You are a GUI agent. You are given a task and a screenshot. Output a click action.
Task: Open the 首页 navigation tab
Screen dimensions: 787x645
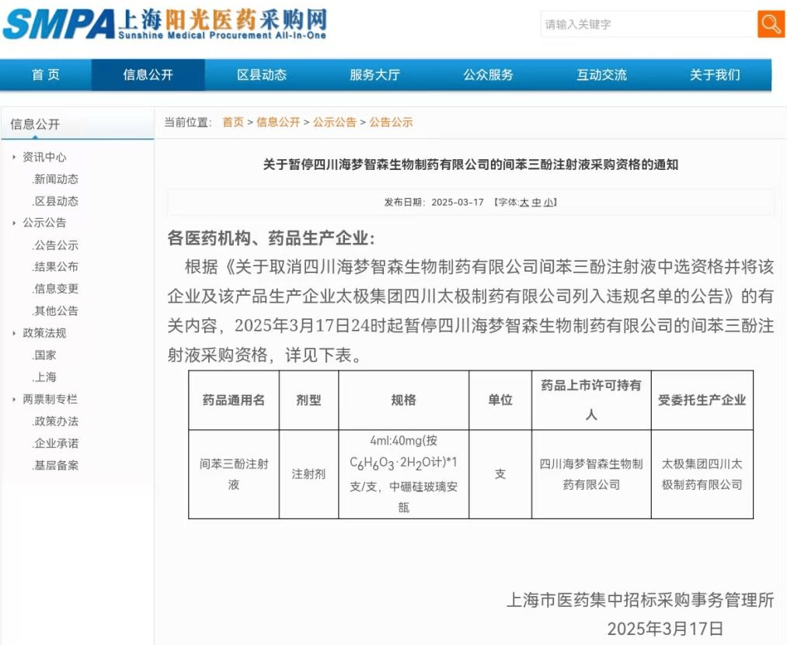pyautogui.click(x=46, y=75)
